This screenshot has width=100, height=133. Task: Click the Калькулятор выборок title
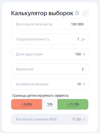point(42,13)
